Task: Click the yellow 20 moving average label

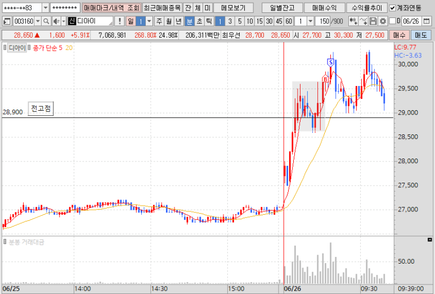Action: [x=69, y=48]
